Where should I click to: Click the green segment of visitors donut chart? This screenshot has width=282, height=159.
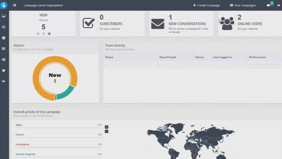66,93
